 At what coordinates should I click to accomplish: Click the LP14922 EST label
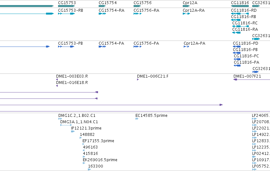[x=261, y=134]
